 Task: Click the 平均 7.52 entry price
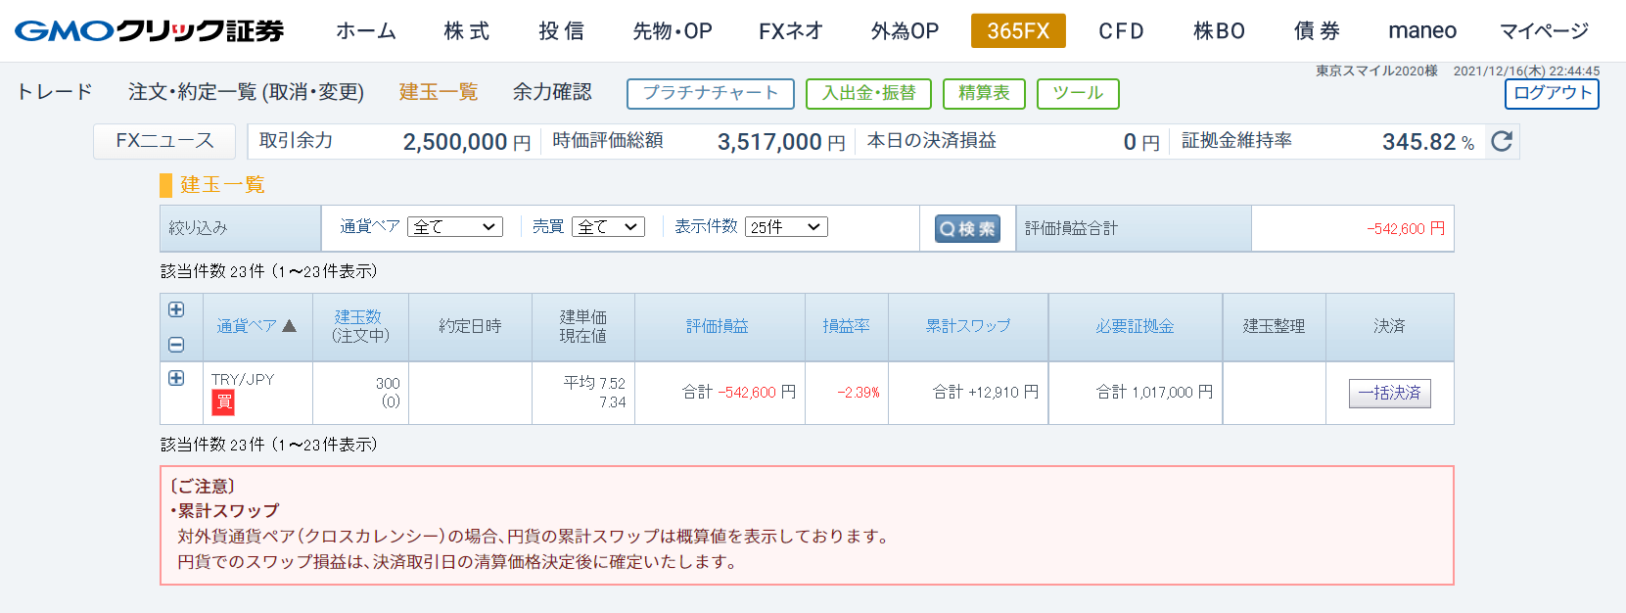point(594,383)
